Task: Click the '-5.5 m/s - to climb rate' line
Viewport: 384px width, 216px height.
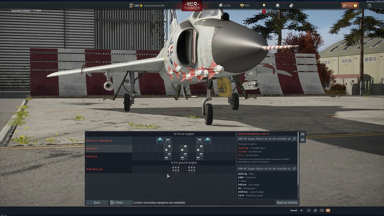Action: [x=250, y=152]
